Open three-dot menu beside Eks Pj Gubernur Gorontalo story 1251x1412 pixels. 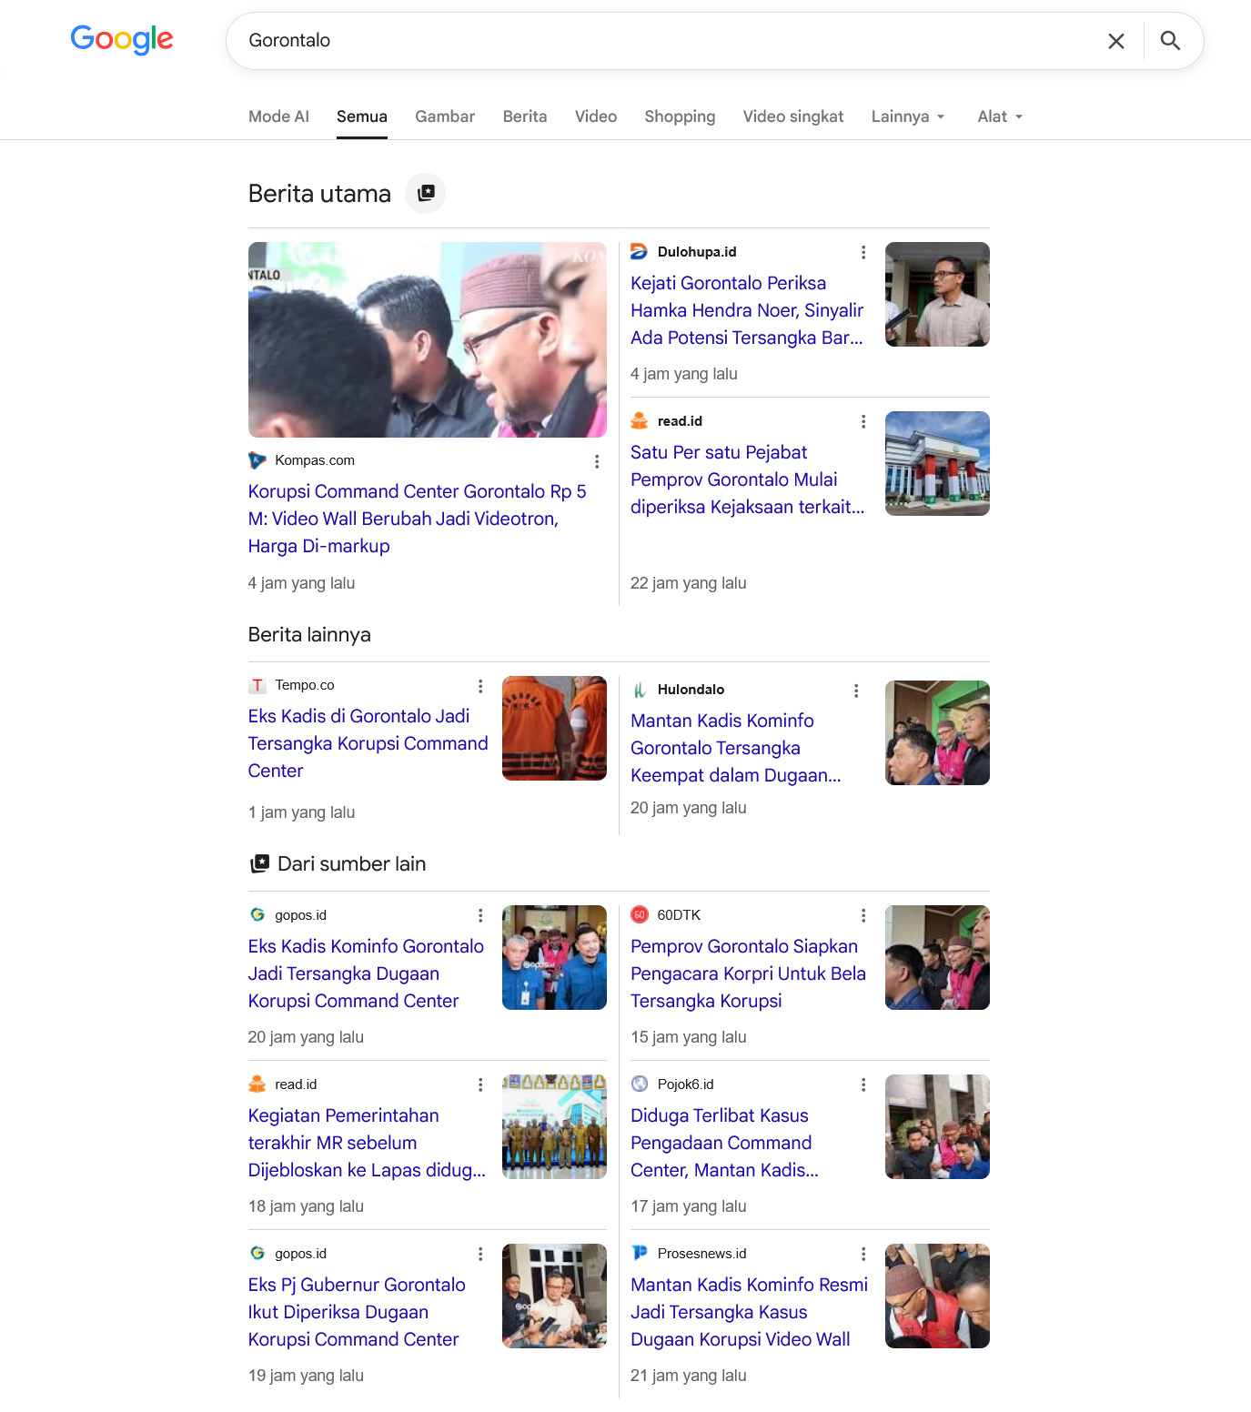pos(480,1254)
